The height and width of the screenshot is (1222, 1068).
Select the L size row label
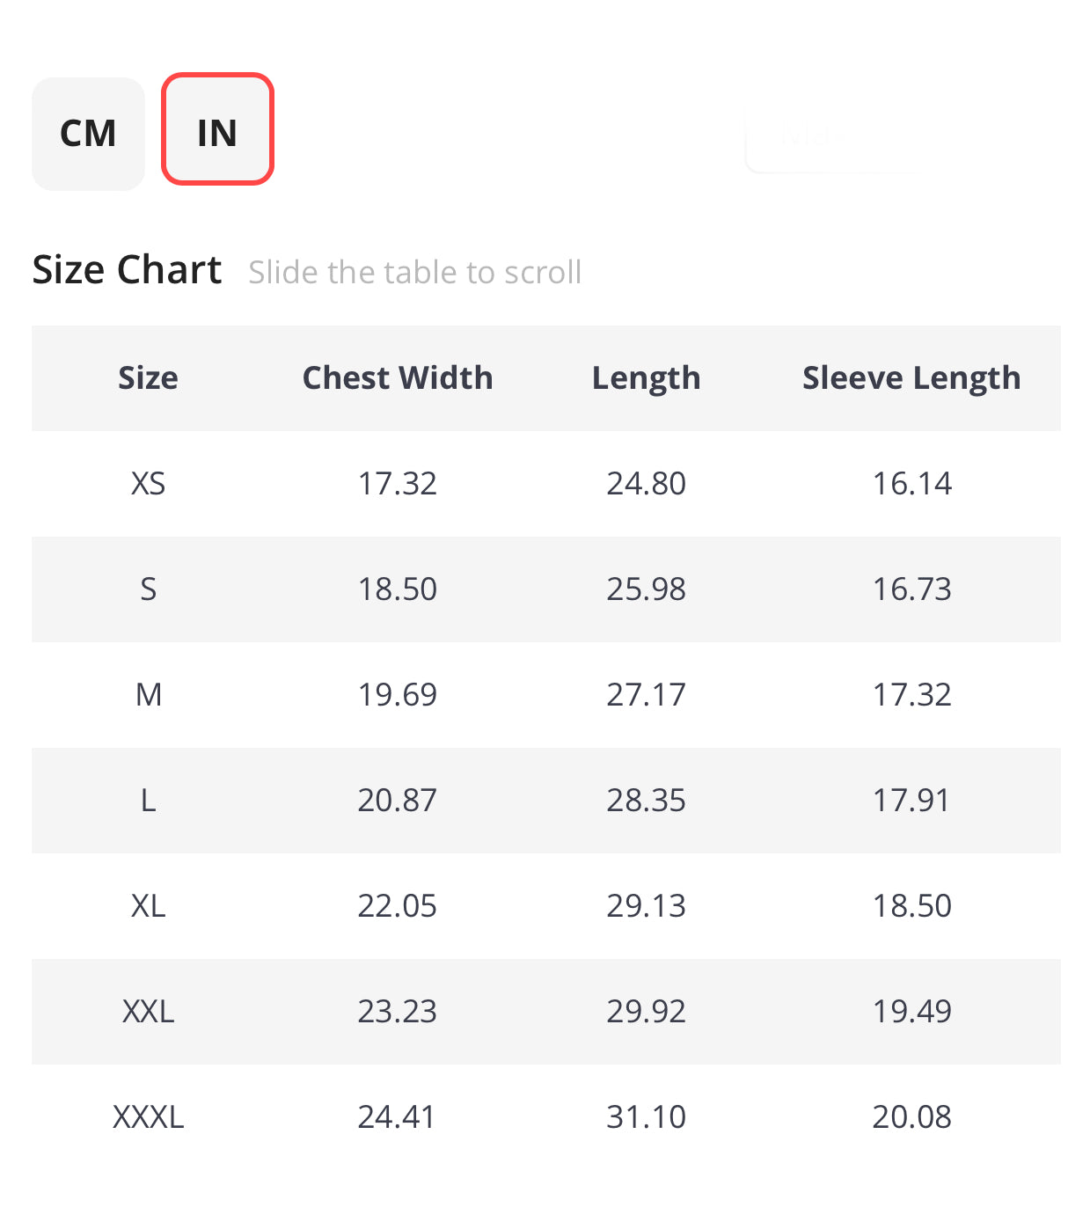point(148,801)
